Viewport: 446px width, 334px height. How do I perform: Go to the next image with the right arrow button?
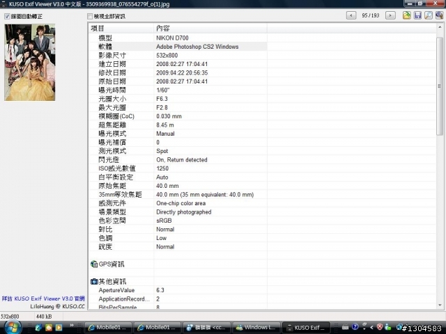[x=390, y=15]
